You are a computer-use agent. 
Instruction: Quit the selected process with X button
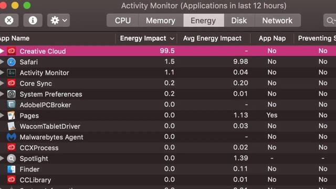click(x=9, y=20)
